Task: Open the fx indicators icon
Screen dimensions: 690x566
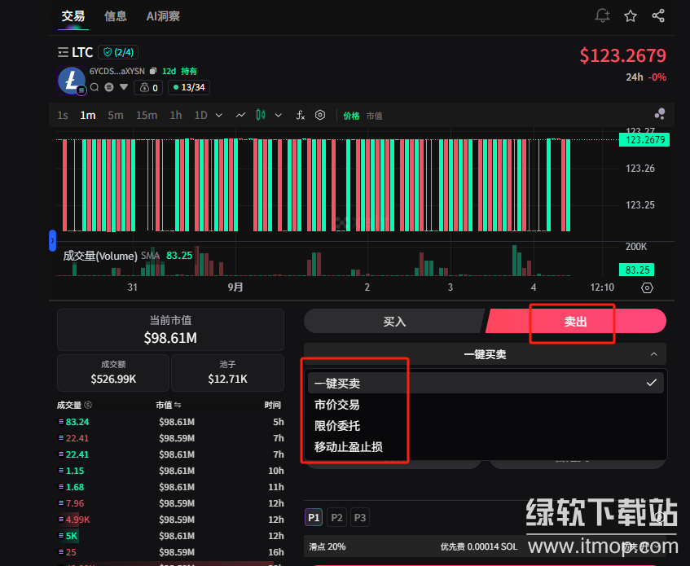Action: coord(300,116)
